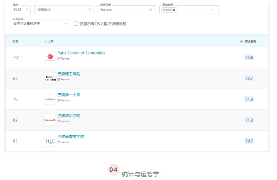Click 巴黎第一大学 logo thumbnail

(x=50, y=99)
